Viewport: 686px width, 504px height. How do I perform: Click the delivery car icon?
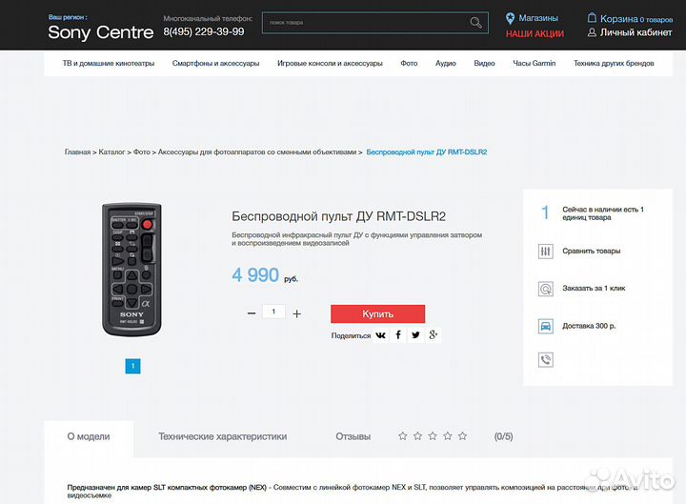546,327
